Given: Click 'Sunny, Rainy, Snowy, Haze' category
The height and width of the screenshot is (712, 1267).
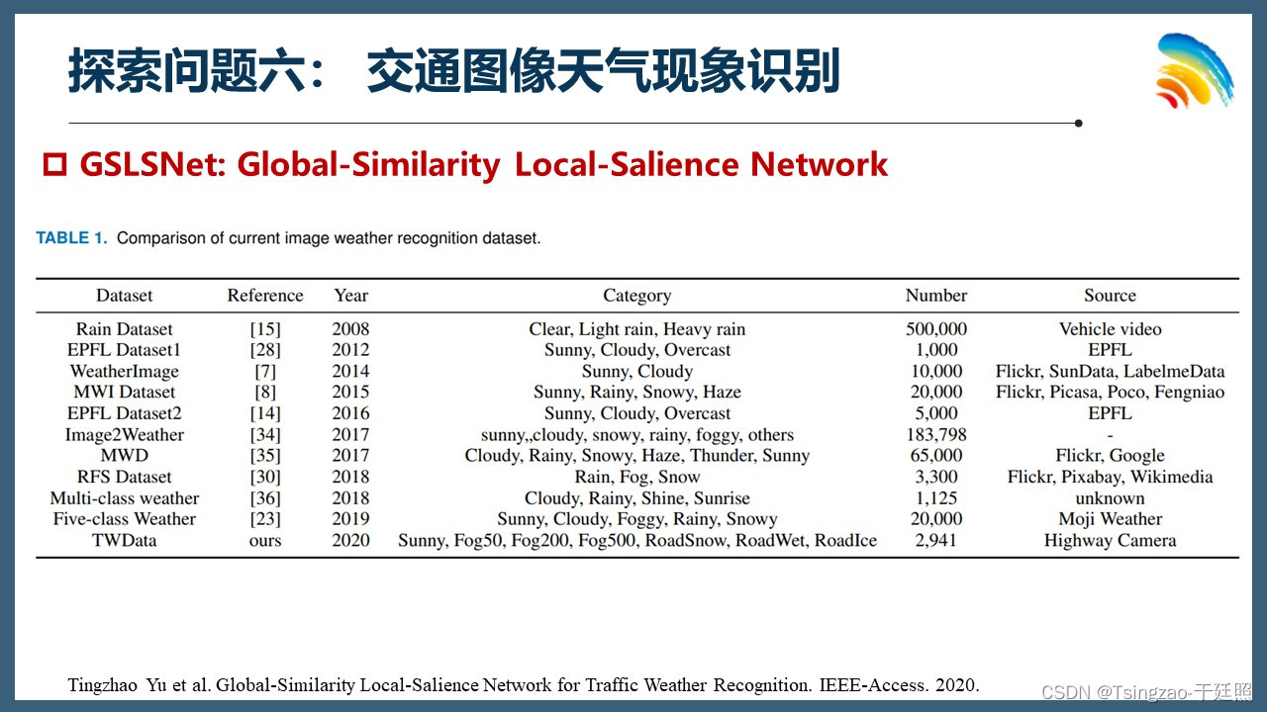Looking at the screenshot, I should click(x=637, y=393).
